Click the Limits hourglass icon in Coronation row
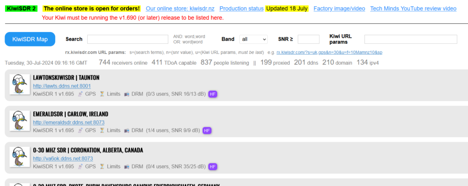The height and width of the screenshot is (186, 468). [x=102, y=167]
